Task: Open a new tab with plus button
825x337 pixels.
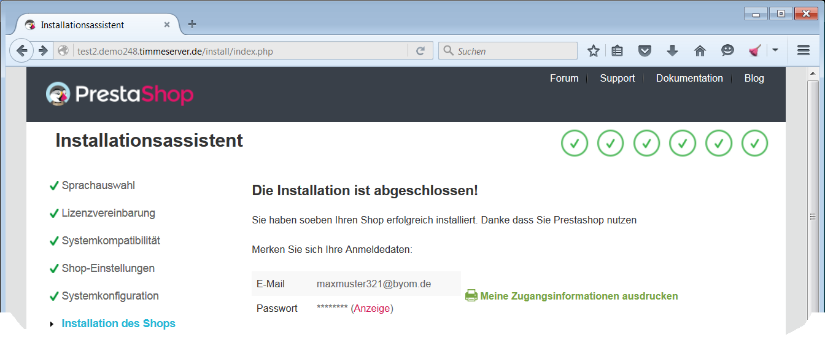Action: coord(192,25)
